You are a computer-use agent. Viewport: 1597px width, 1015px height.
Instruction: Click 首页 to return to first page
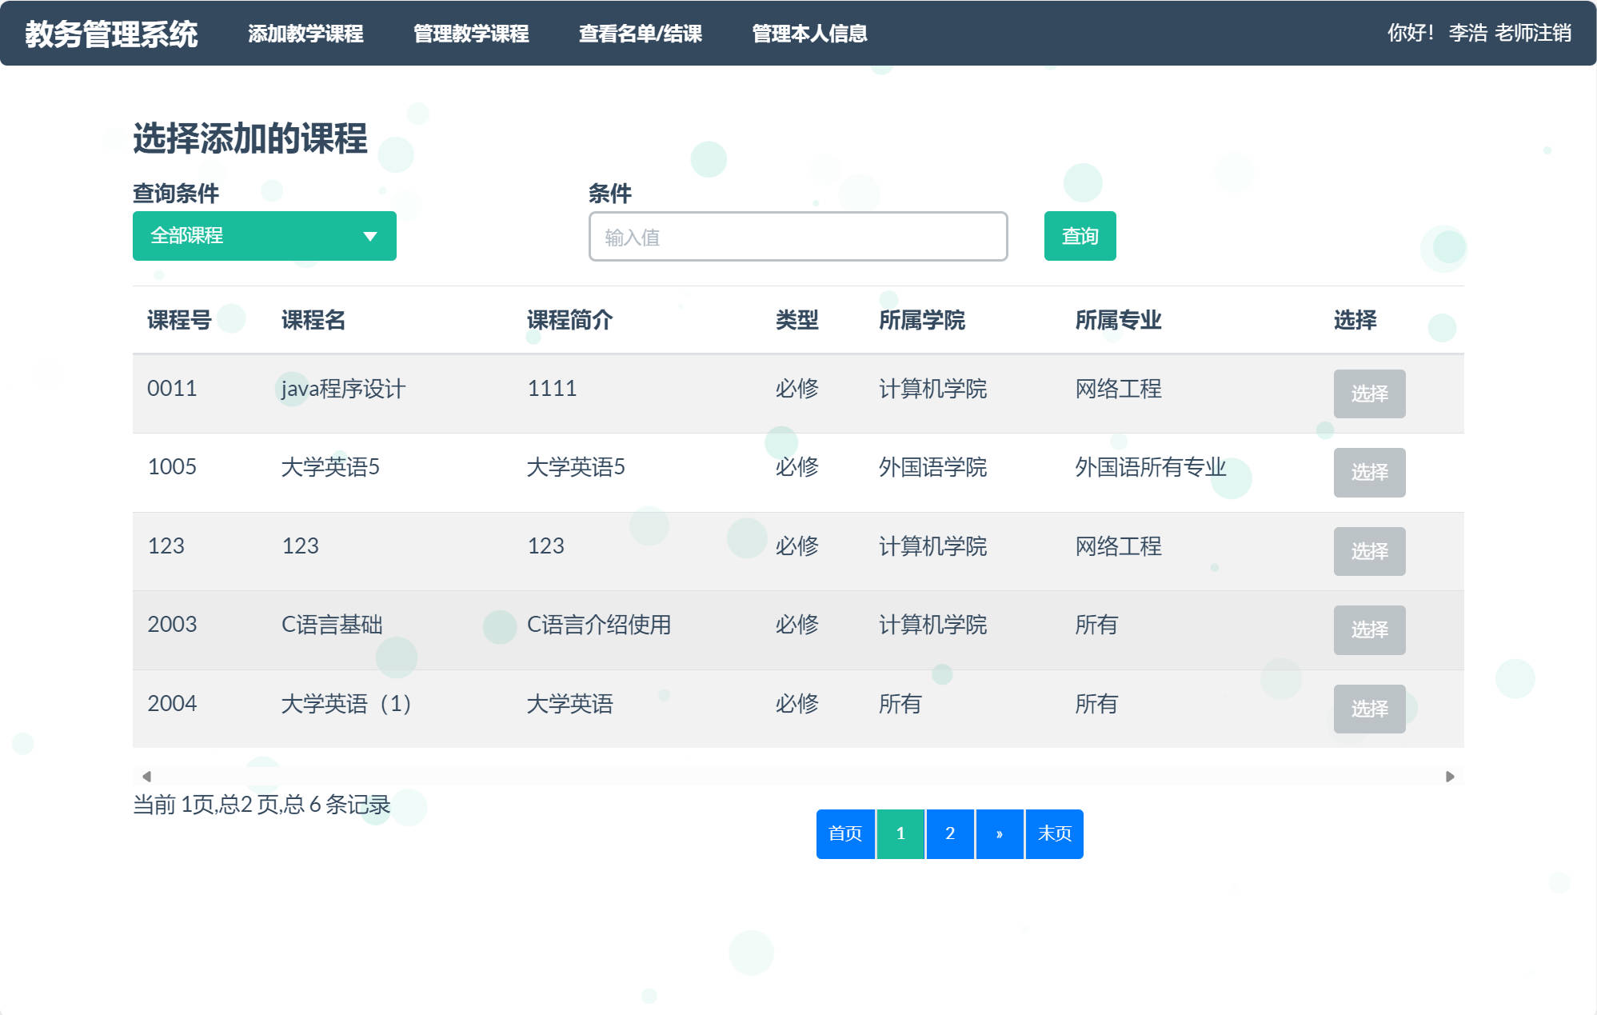845,833
